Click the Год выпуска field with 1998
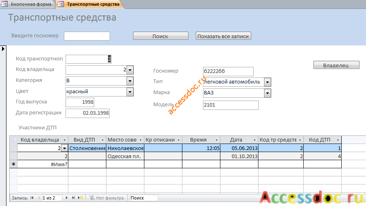 (x=80, y=102)
